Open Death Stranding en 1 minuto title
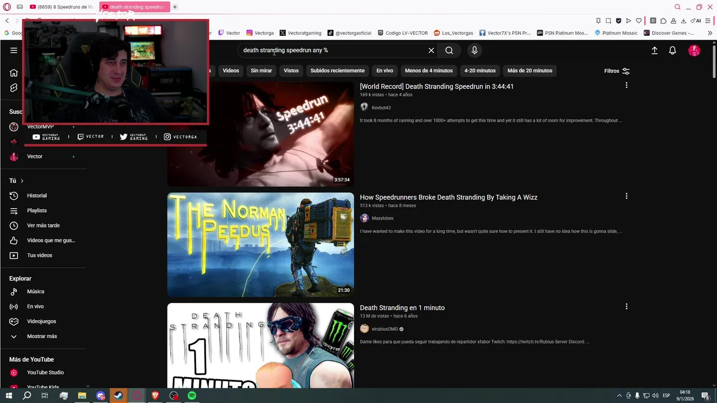This screenshot has width=717, height=403. pos(402,308)
